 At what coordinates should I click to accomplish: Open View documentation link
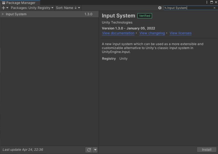click(x=118, y=33)
